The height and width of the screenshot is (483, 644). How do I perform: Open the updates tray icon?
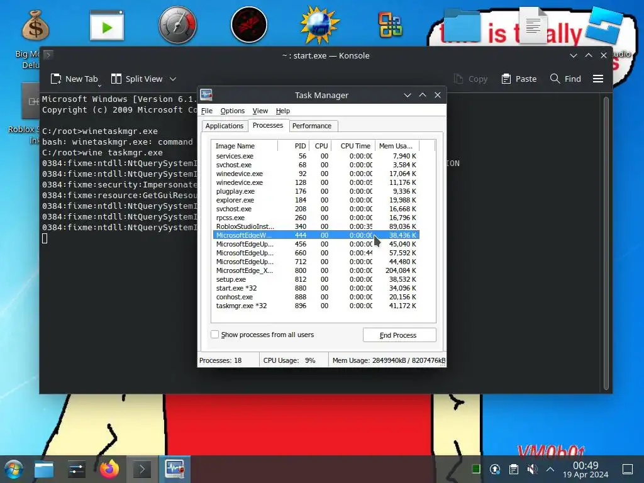495,469
